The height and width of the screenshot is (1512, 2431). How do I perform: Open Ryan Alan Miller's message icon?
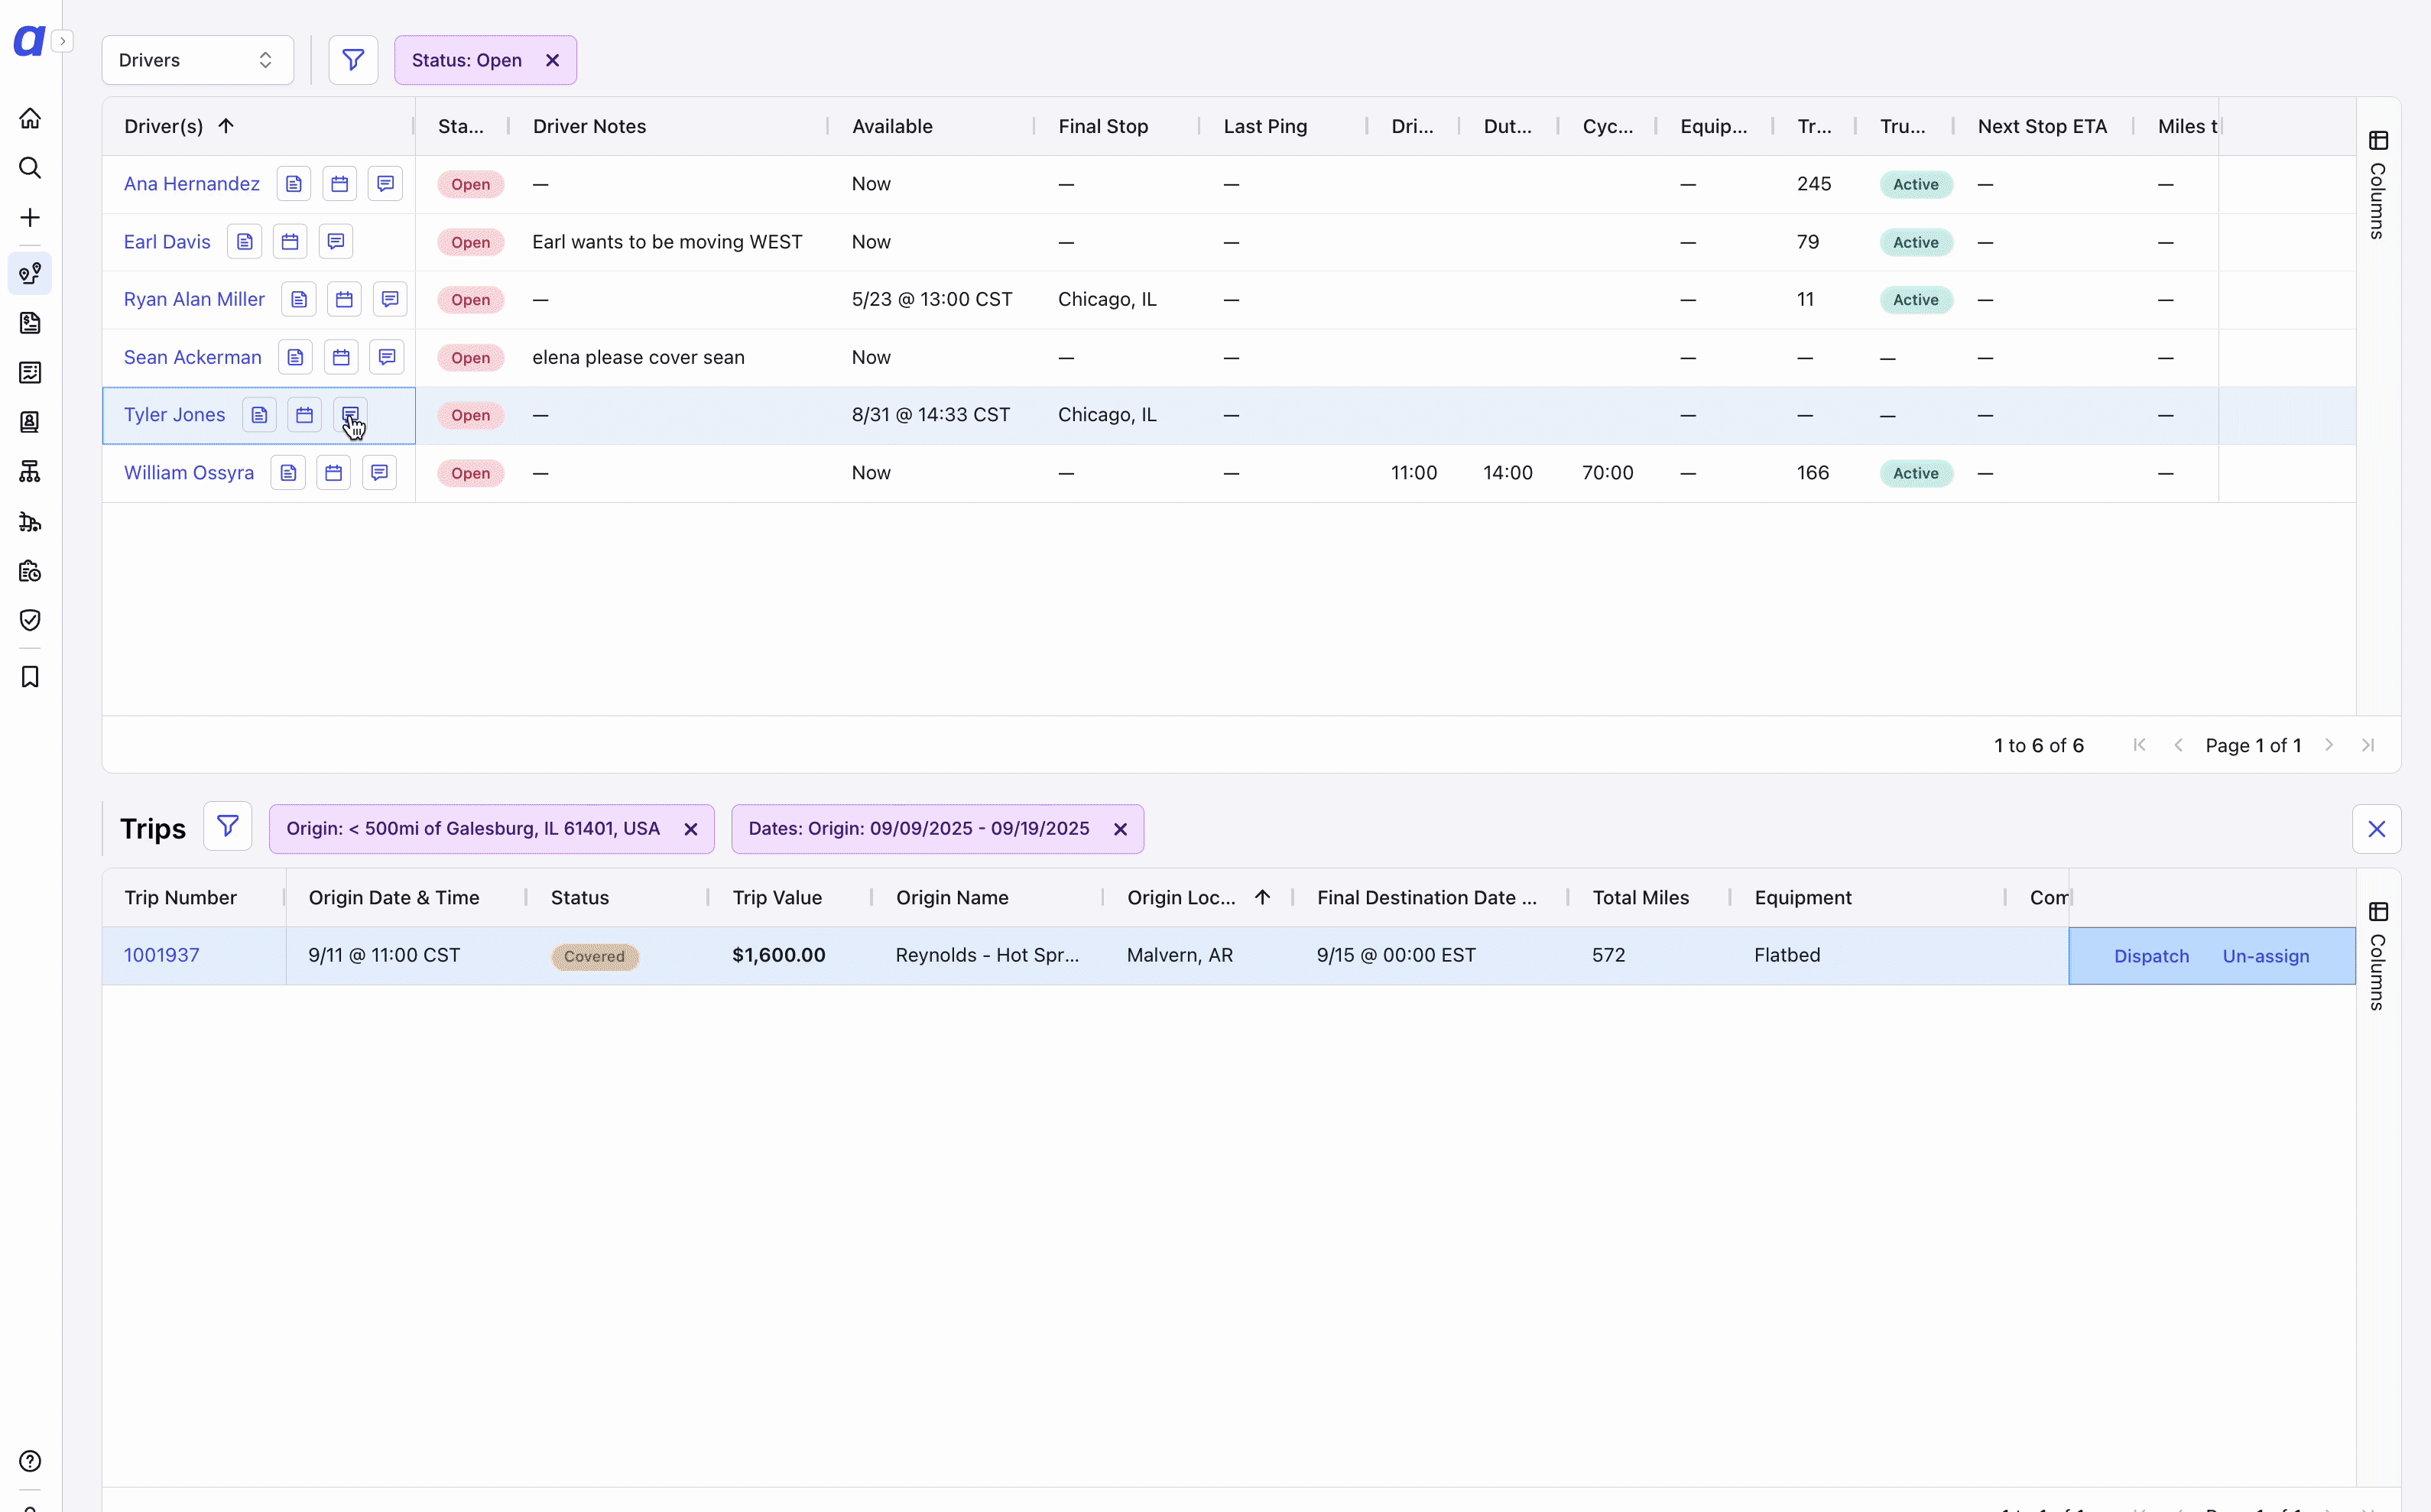(x=390, y=300)
